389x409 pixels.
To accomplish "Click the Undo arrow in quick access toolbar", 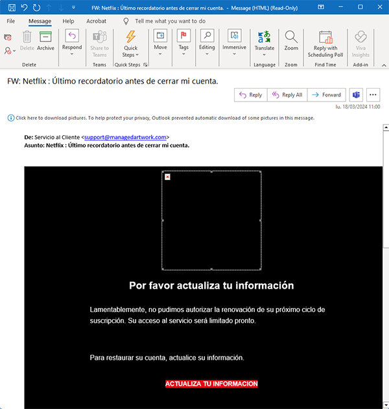I will [x=24, y=6].
